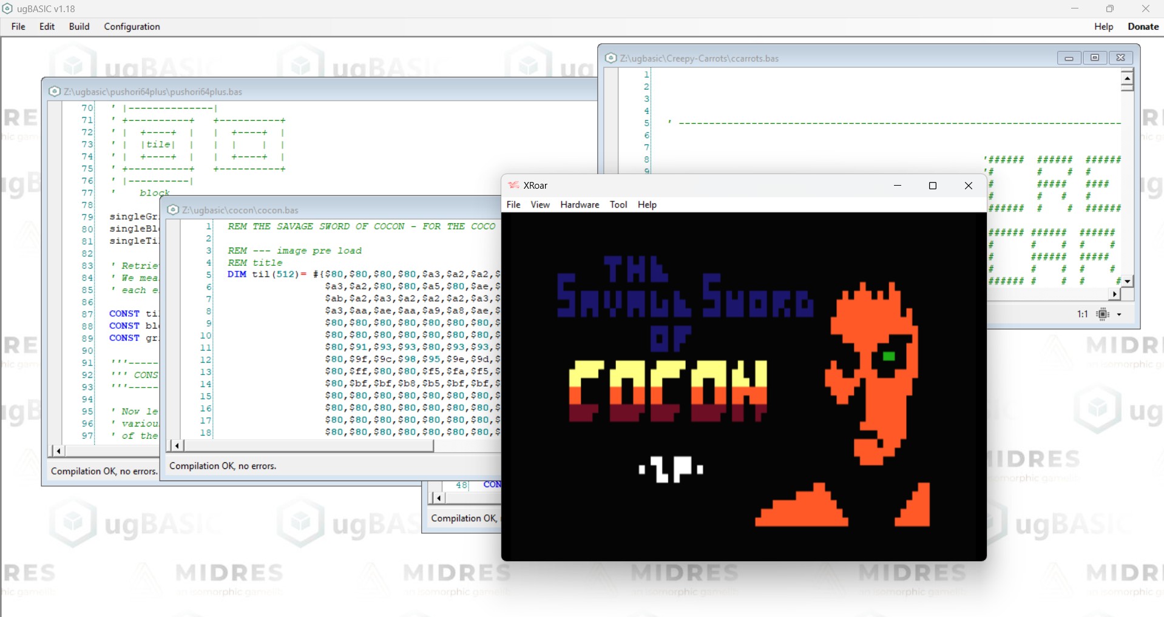Click the pushori64plus status 'Compilation OK, no errors.'
The width and height of the screenshot is (1164, 617).
[104, 471]
